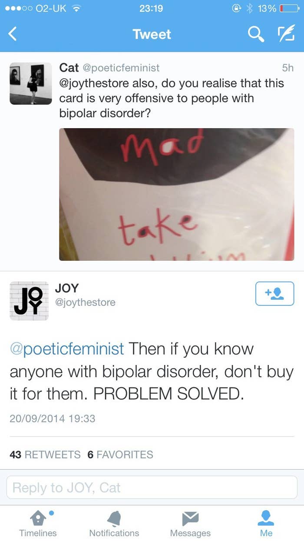Open the Messages tab
Image resolution: width=304 pixels, height=541 pixels.
point(190,524)
